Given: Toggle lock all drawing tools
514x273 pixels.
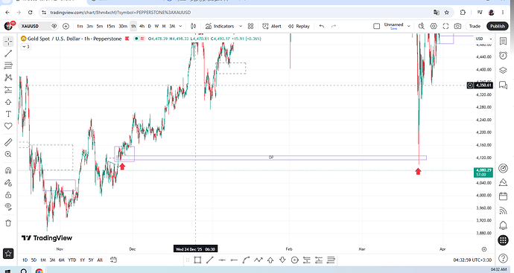Looking at the screenshot, I should (x=8, y=195).
